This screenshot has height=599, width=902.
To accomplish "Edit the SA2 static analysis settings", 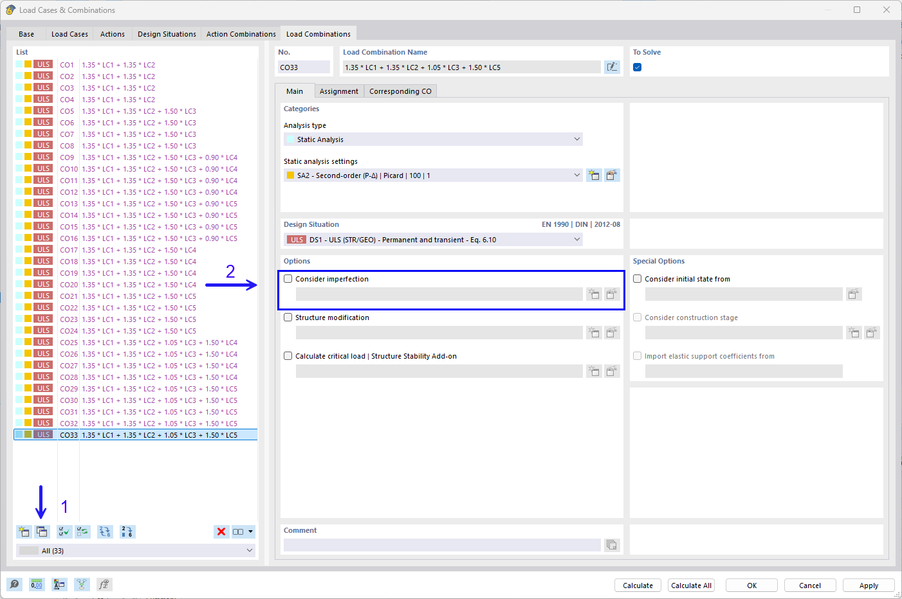I will 612,175.
